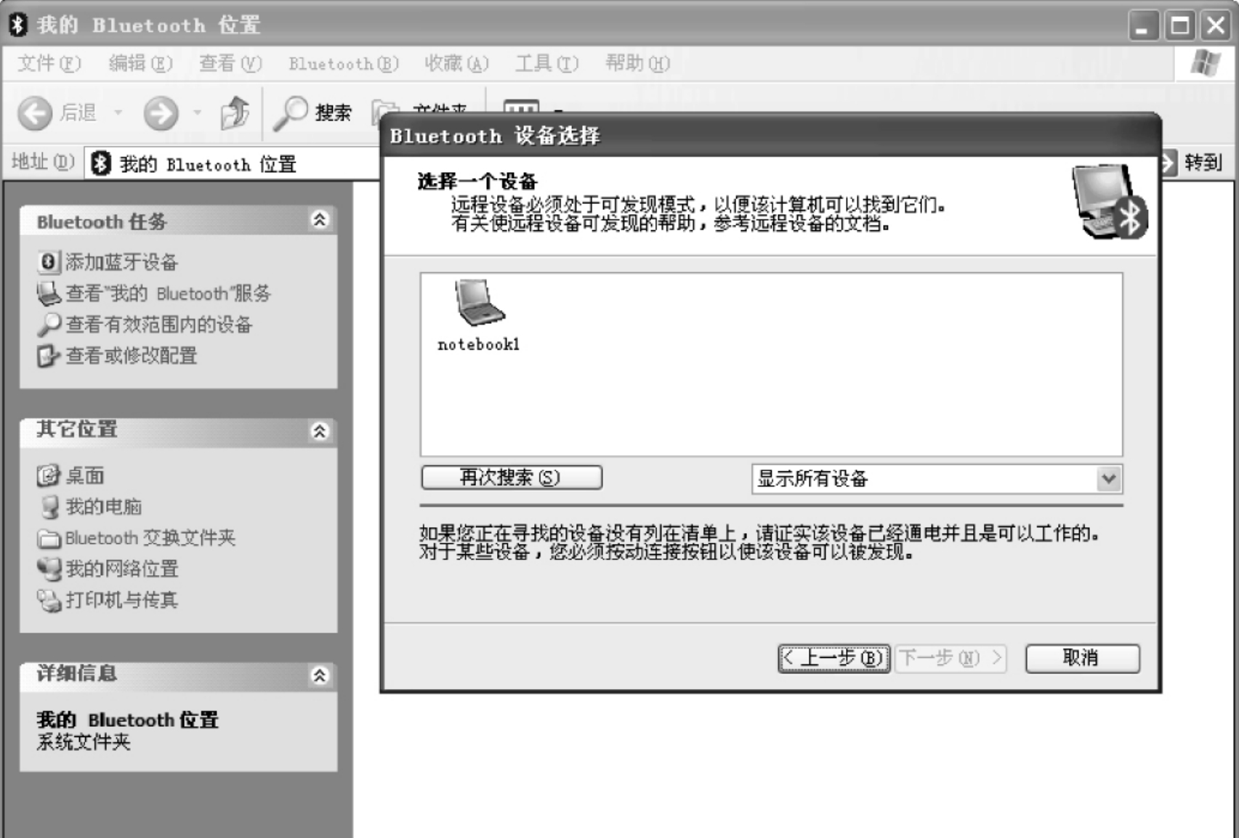This screenshot has height=838, width=1239.
Task: Collapse the 详细信息 panel
Action: (319, 675)
